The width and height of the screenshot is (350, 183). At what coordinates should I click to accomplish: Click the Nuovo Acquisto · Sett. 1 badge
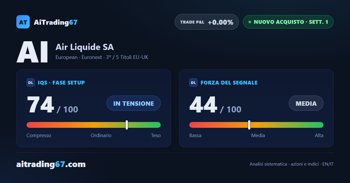coord(288,22)
